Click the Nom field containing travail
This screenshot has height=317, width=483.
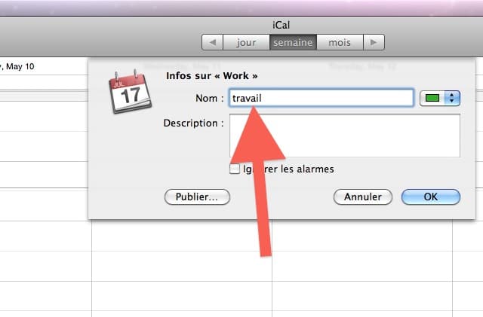321,98
